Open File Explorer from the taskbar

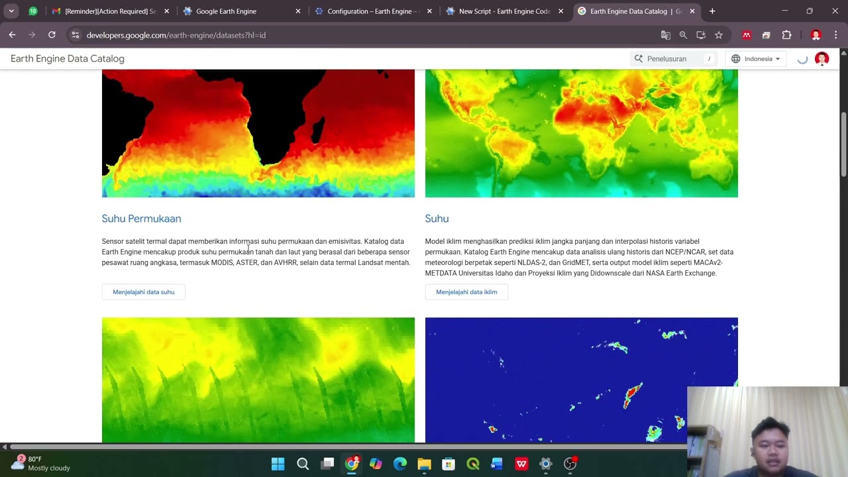(425, 464)
